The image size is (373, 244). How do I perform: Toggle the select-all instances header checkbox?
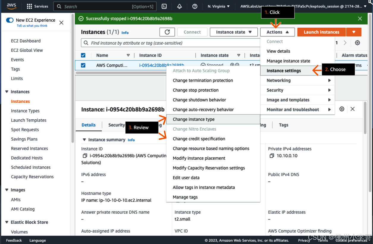(83, 55)
